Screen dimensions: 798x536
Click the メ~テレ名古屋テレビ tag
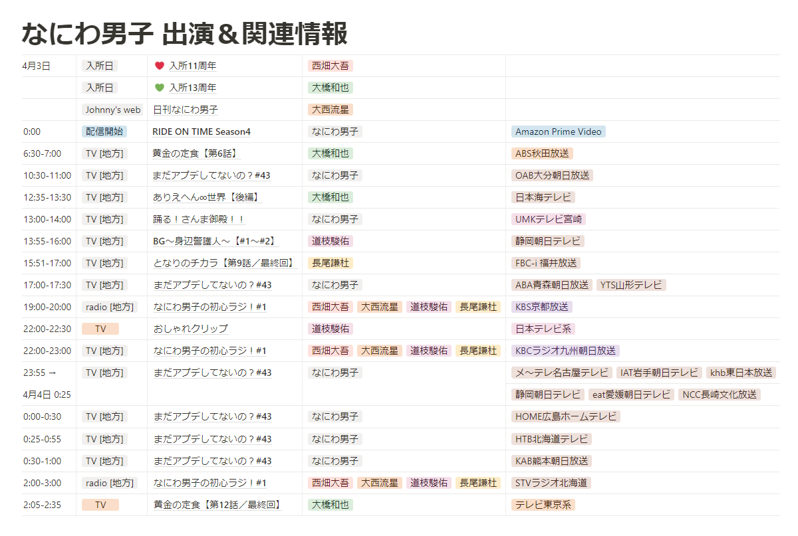[562, 373]
